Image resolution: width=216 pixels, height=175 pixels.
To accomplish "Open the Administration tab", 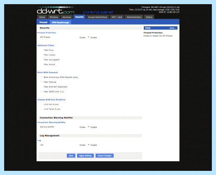I will pyautogui.click(x=134, y=17).
